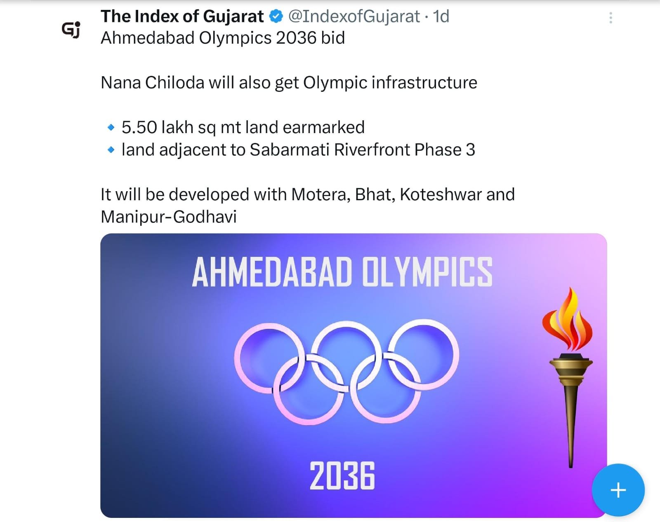
Task: Click the Motera, Bhat, Koteshwar sentence
Action: pos(308,194)
